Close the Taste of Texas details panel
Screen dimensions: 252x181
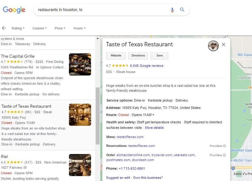(x=223, y=44)
